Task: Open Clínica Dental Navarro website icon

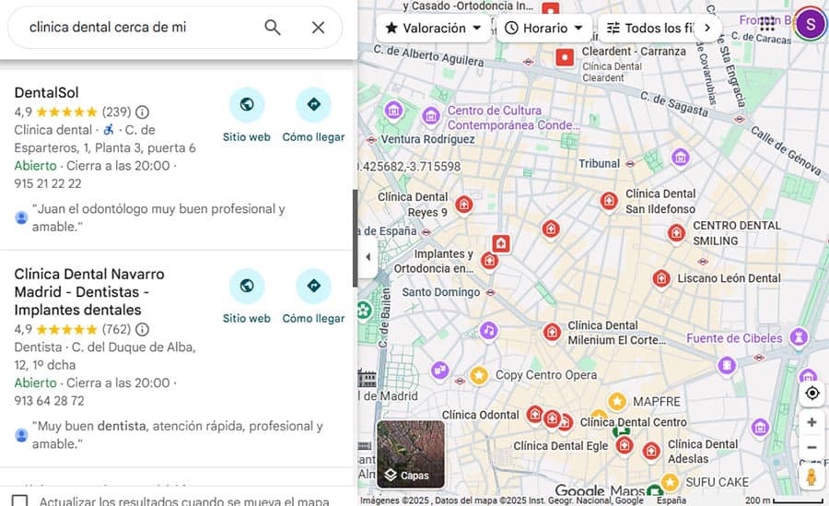Action: click(x=246, y=286)
